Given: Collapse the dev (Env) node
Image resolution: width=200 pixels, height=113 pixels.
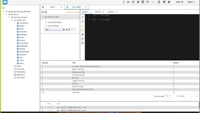Looking at the screenshot, I should (6, 14).
